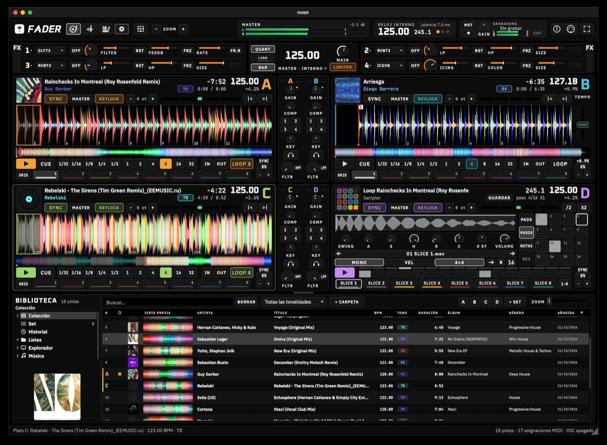Toggle headphone cue for channel D
This screenshot has height=445, width=607.
316,264
